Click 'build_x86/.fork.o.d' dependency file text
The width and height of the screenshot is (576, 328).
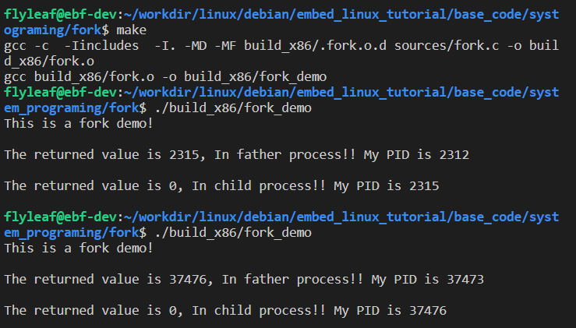click(315, 45)
